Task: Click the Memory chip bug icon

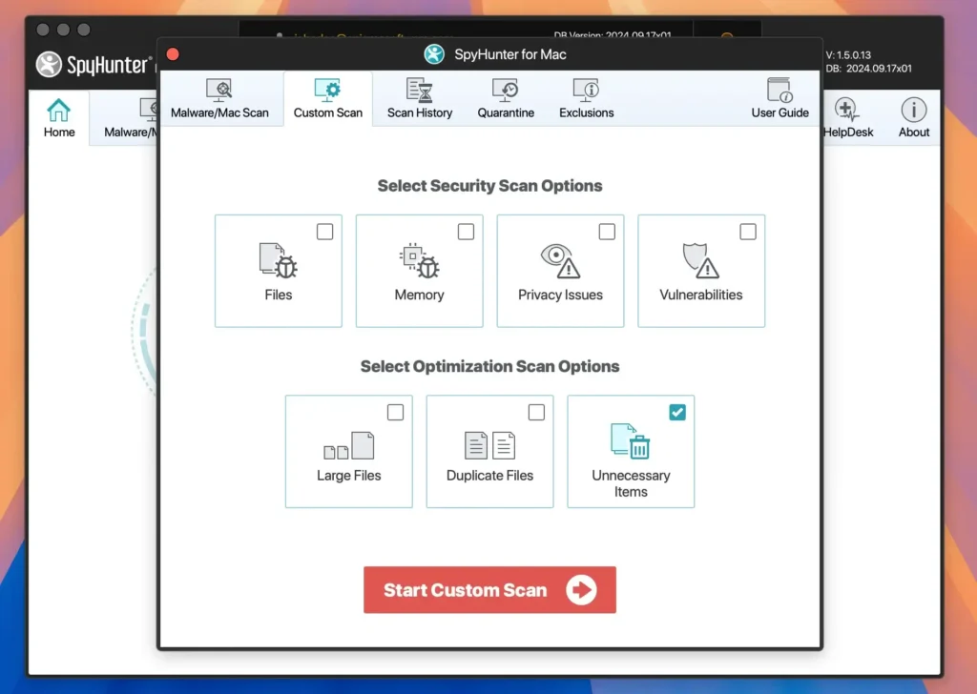Action: pos(420,260)
